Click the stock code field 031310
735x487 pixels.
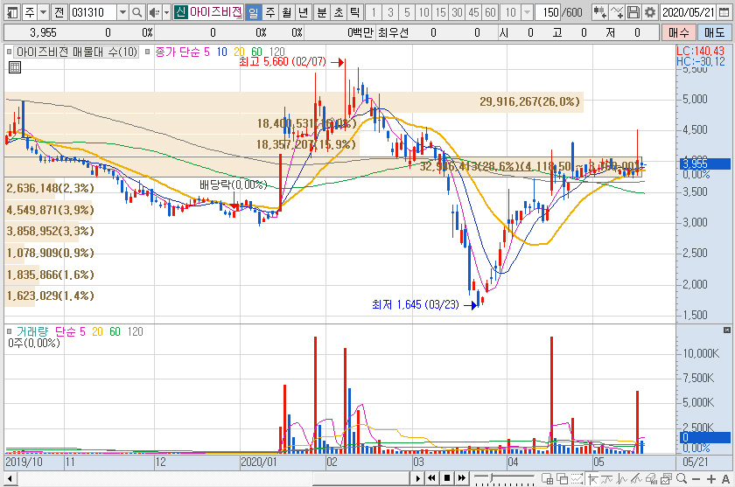93,12
